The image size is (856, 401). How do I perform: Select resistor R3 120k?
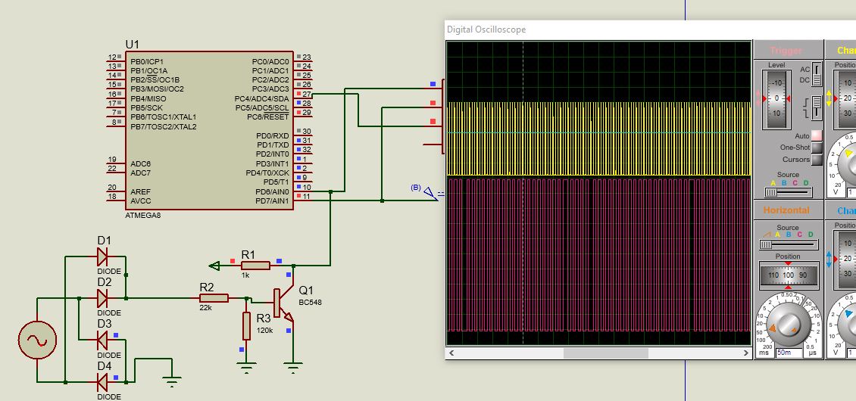click(246, 326)
